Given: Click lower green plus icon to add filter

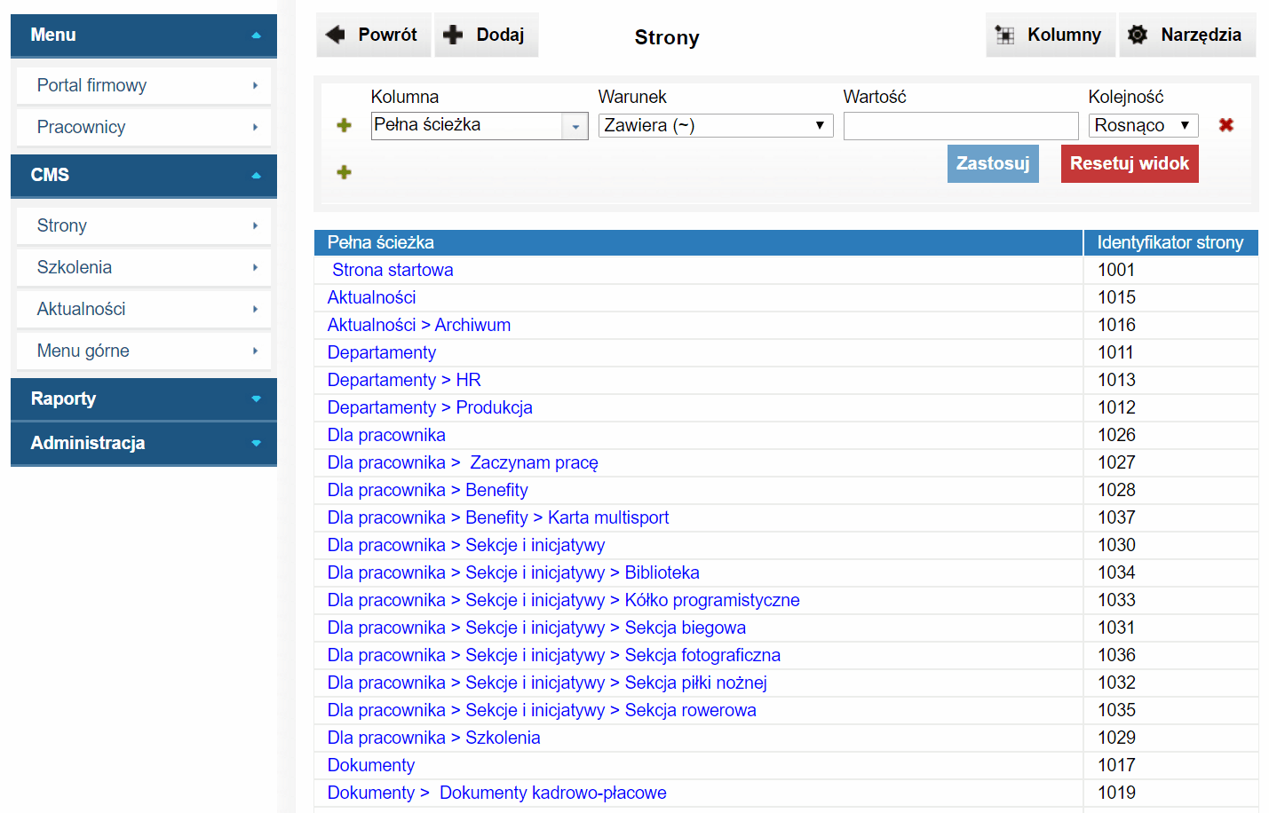Looking at the screenshot, I should pyautogui.click(x=345, y=172).
